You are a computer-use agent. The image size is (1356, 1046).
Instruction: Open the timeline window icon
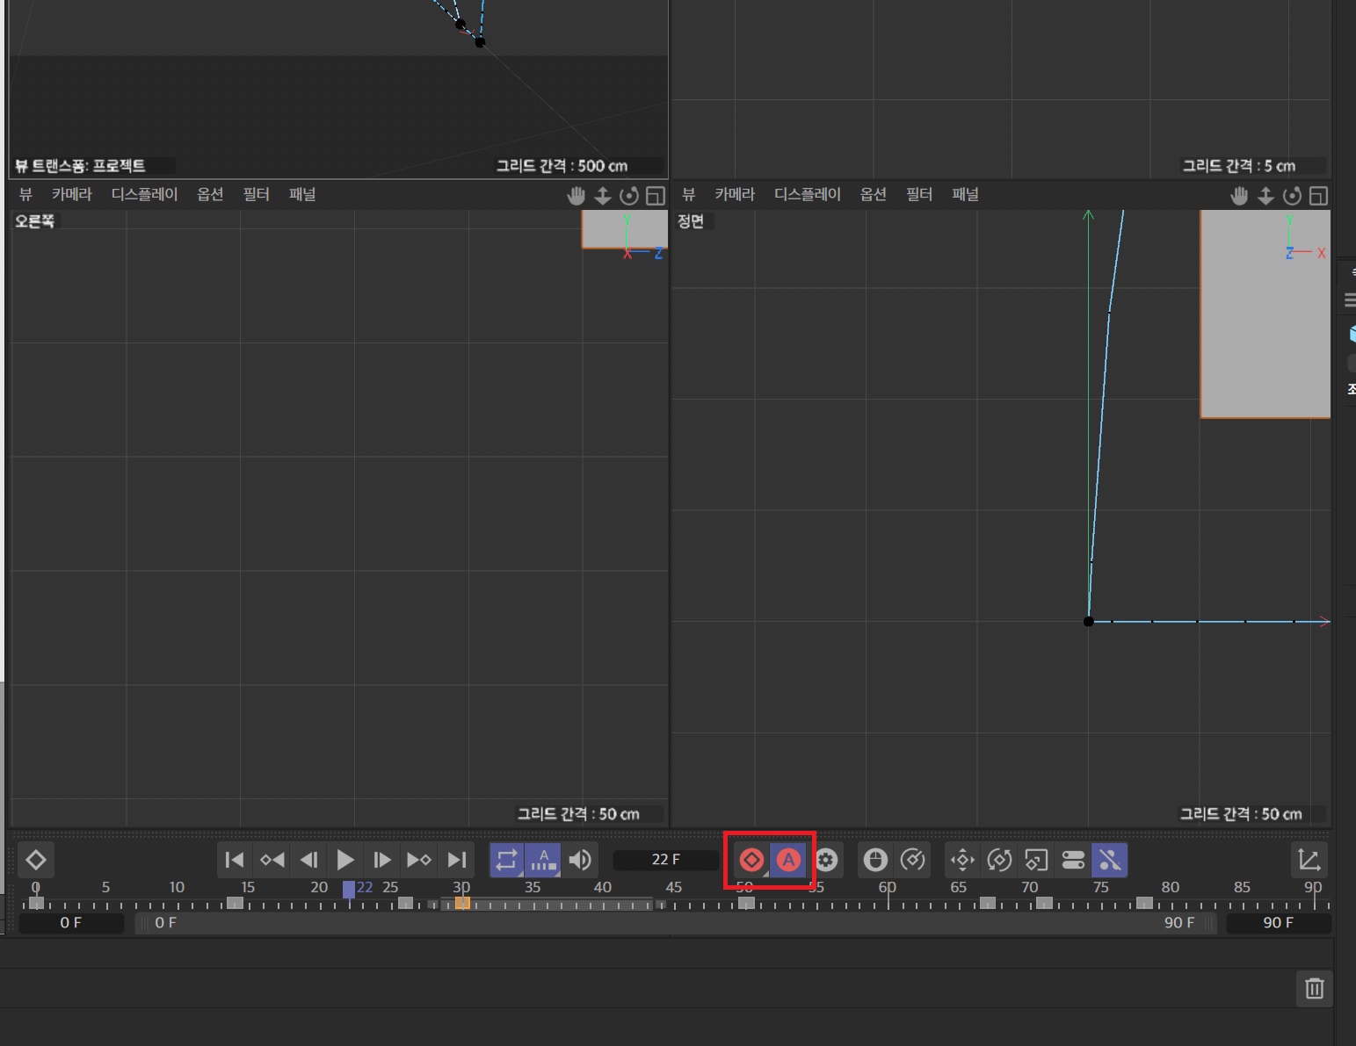1309,860
